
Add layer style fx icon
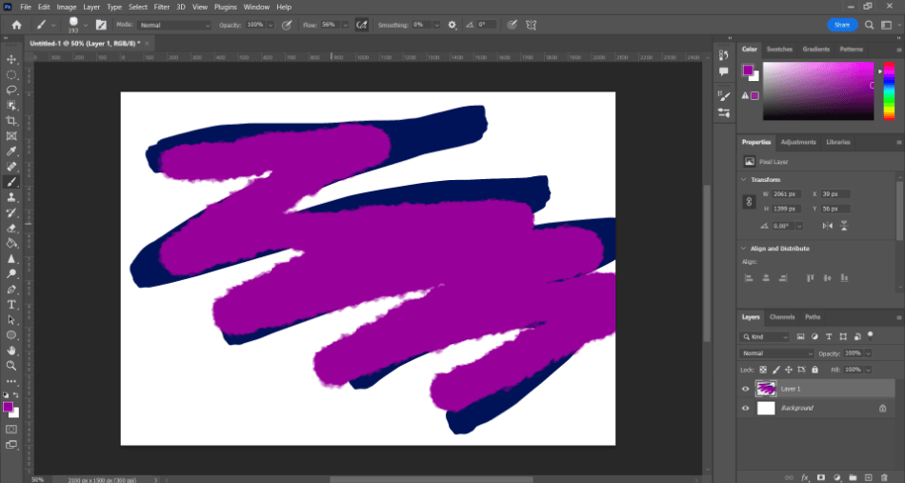(805, 478)
